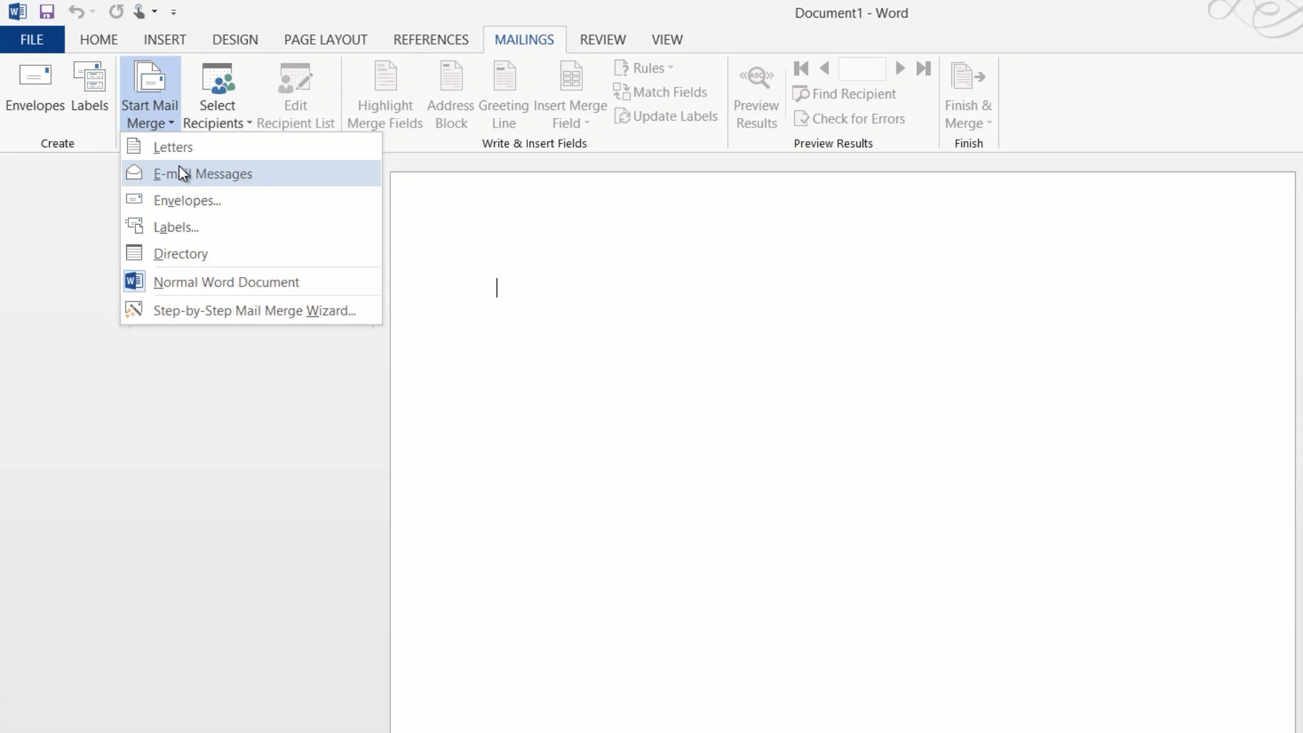Customize Quick Access Toolbar dropdown arrow
Viewport: 1303px width, 733px height.
(174, 12)
